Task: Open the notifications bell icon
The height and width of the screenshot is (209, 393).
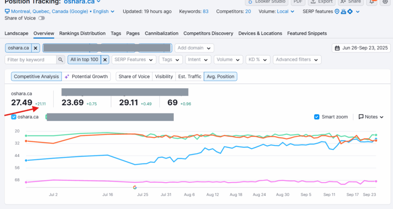Action: point(372,2)
